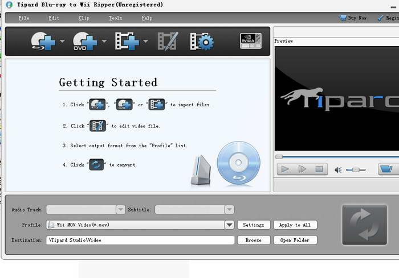Open the Tools menu
Image resolution: width=399 pixels, height=278 pixels.
click(x=116, y=18)
